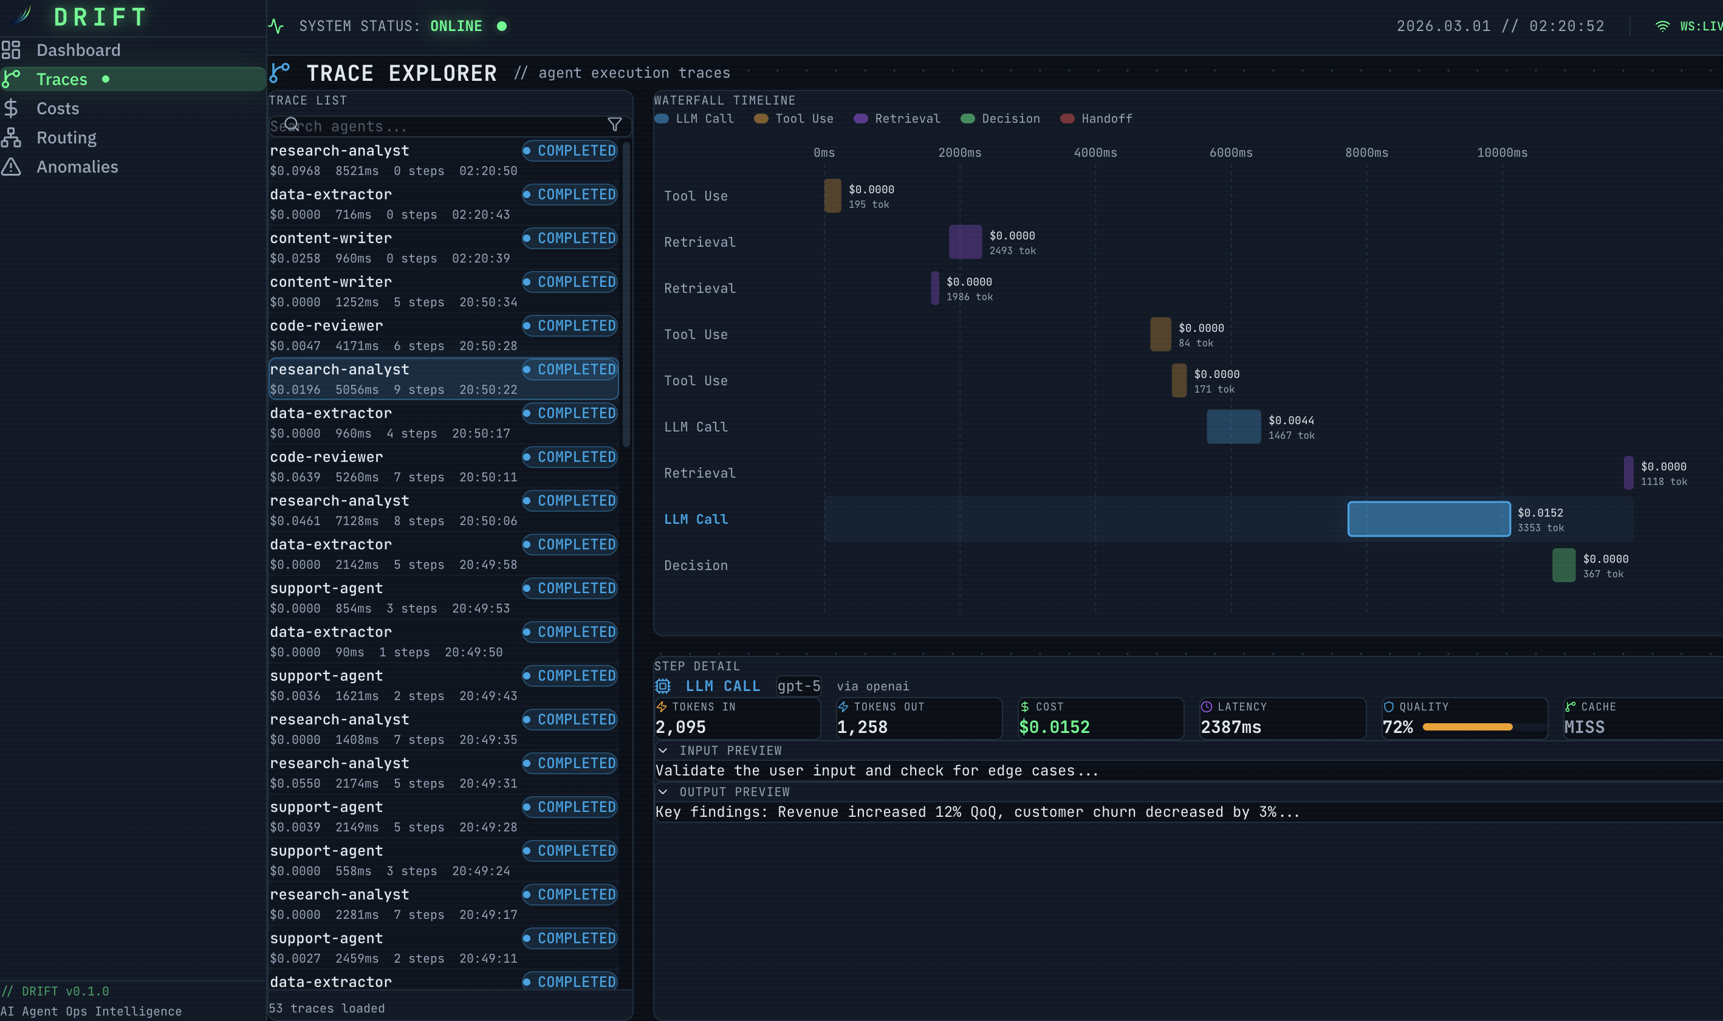Collapse the Output Preview section
The width and height of the screenshot is (1723, 1021).
[x=663, y=792]
